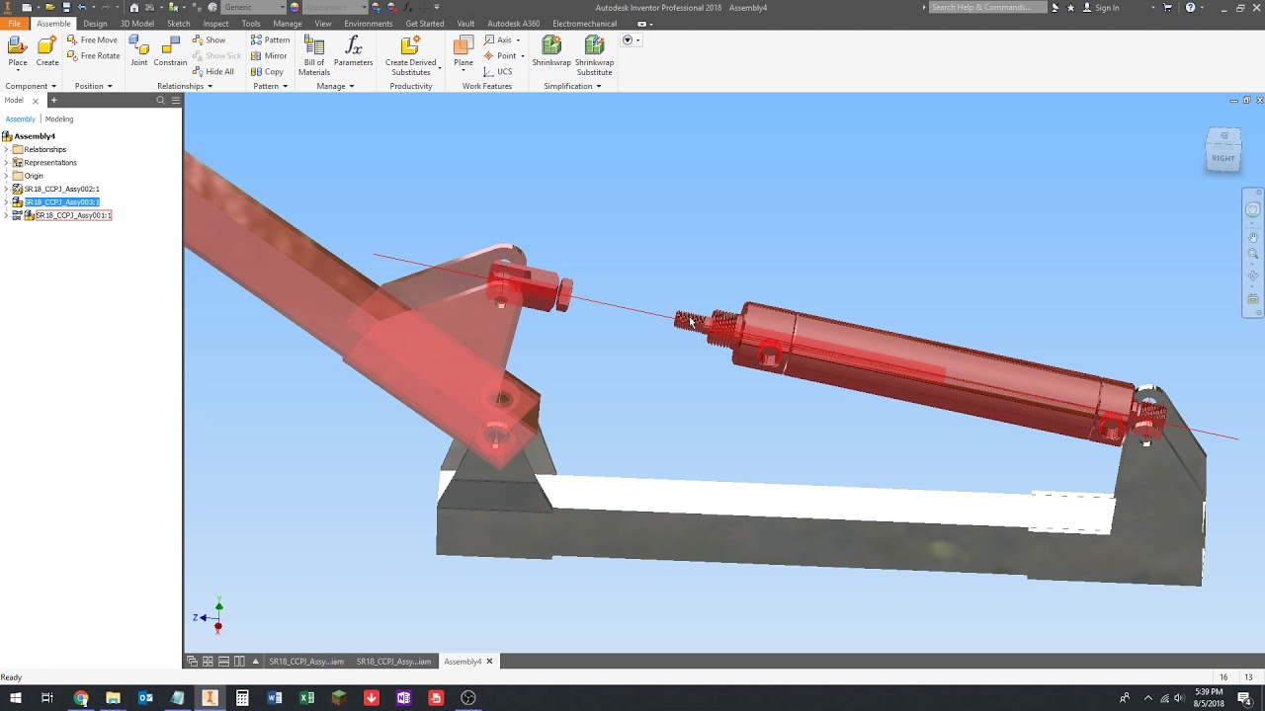
Task: Expand SR18_CCPJ_Assy002:1 node
Action: coord(6,189)
